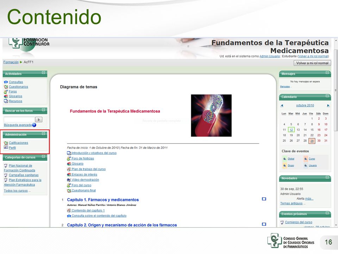Viewport: 338px width, 254px height.
Task: Open Todos los cursos link
Action: coord(16,191)
